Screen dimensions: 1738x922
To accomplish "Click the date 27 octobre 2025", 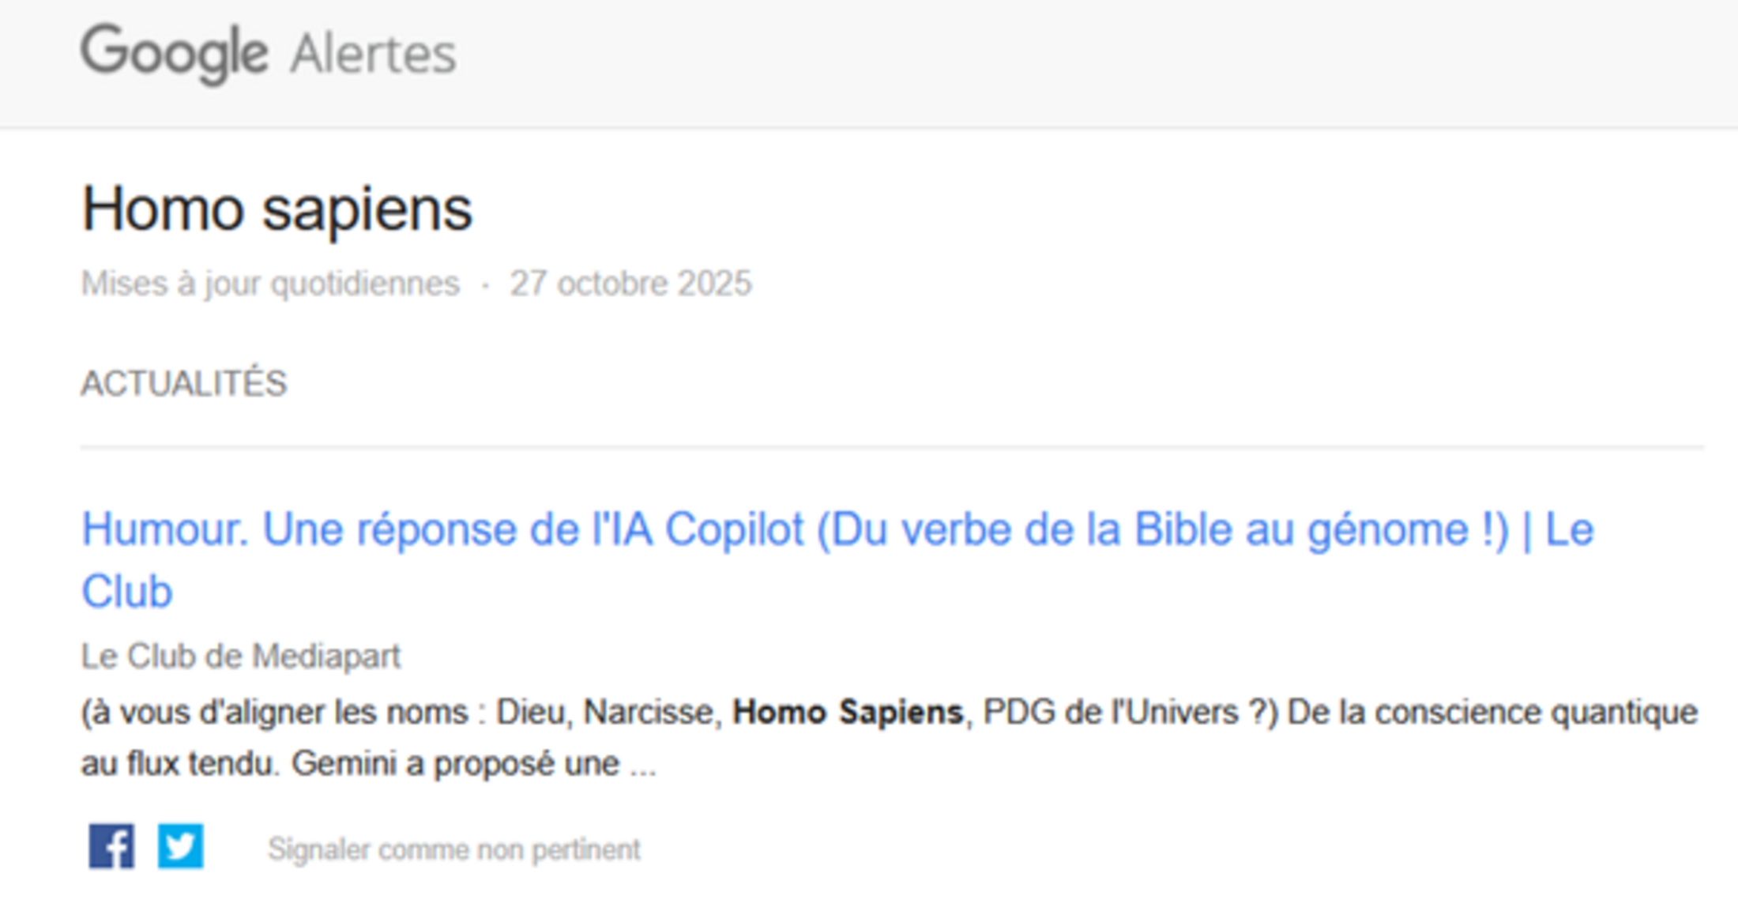I will (630, 284).
